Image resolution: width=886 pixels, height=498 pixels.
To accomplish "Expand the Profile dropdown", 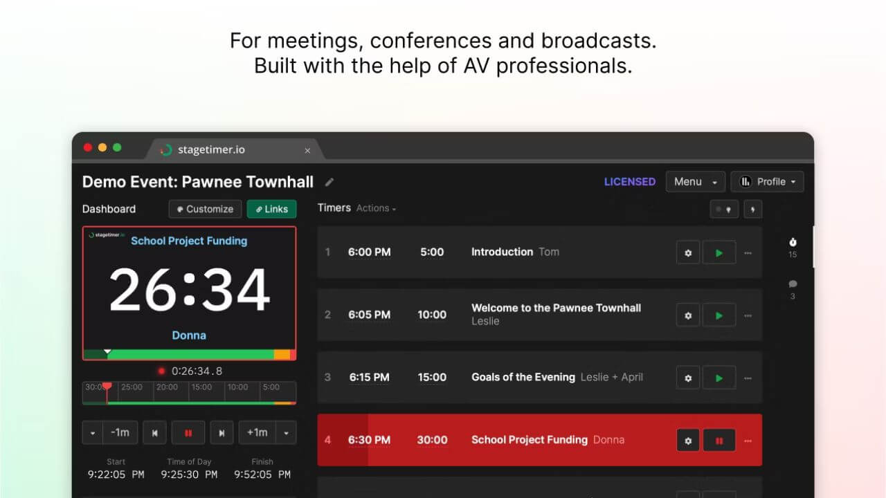I will [767, 182].
